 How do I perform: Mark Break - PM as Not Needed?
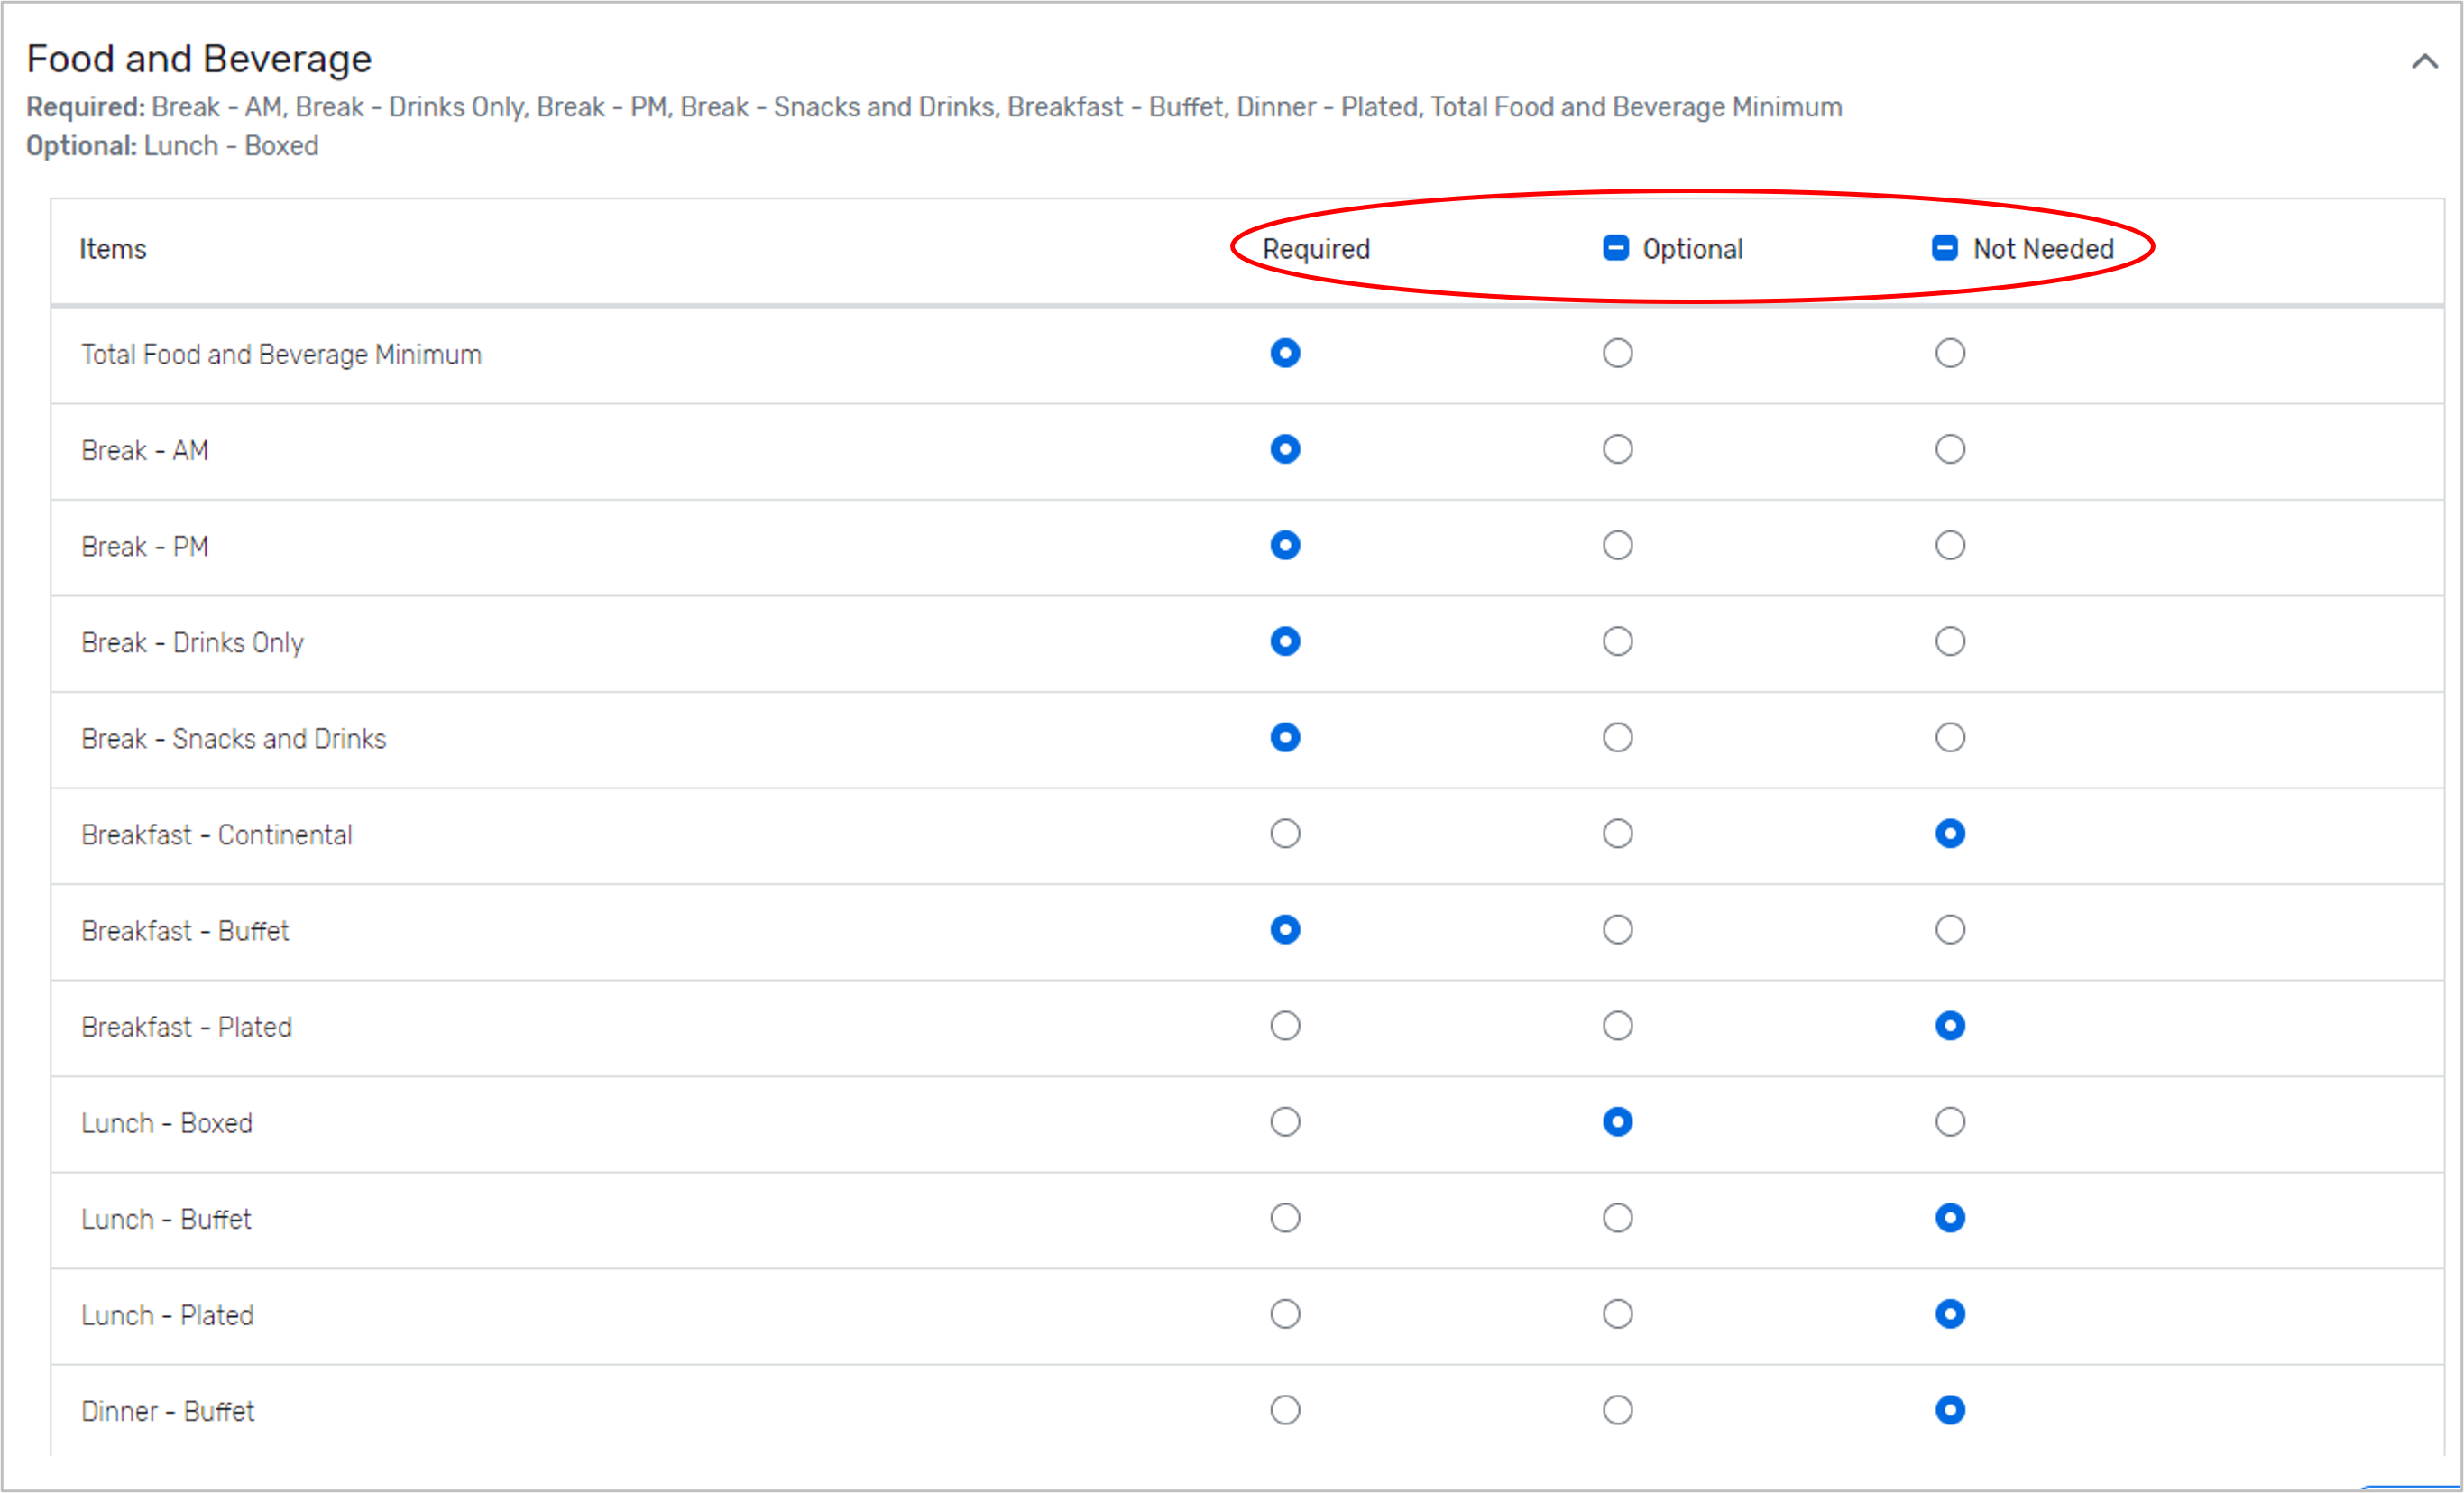[1949, 545]
